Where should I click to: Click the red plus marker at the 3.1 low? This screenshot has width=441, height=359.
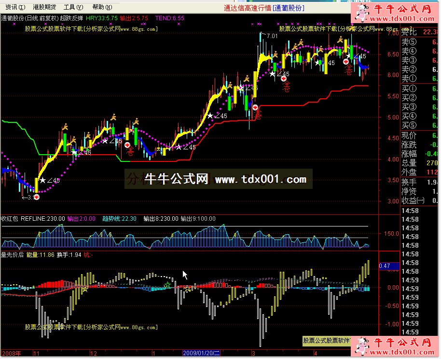[37, 197]
